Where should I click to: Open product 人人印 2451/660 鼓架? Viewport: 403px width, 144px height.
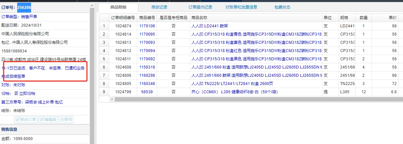pyautogui.click(x=256, y=75)
